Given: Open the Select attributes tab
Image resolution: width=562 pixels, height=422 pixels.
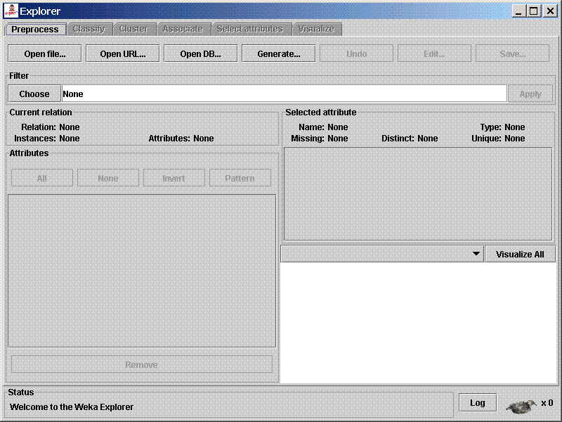Looking at the screenshot, I should [x=250, y=29].
